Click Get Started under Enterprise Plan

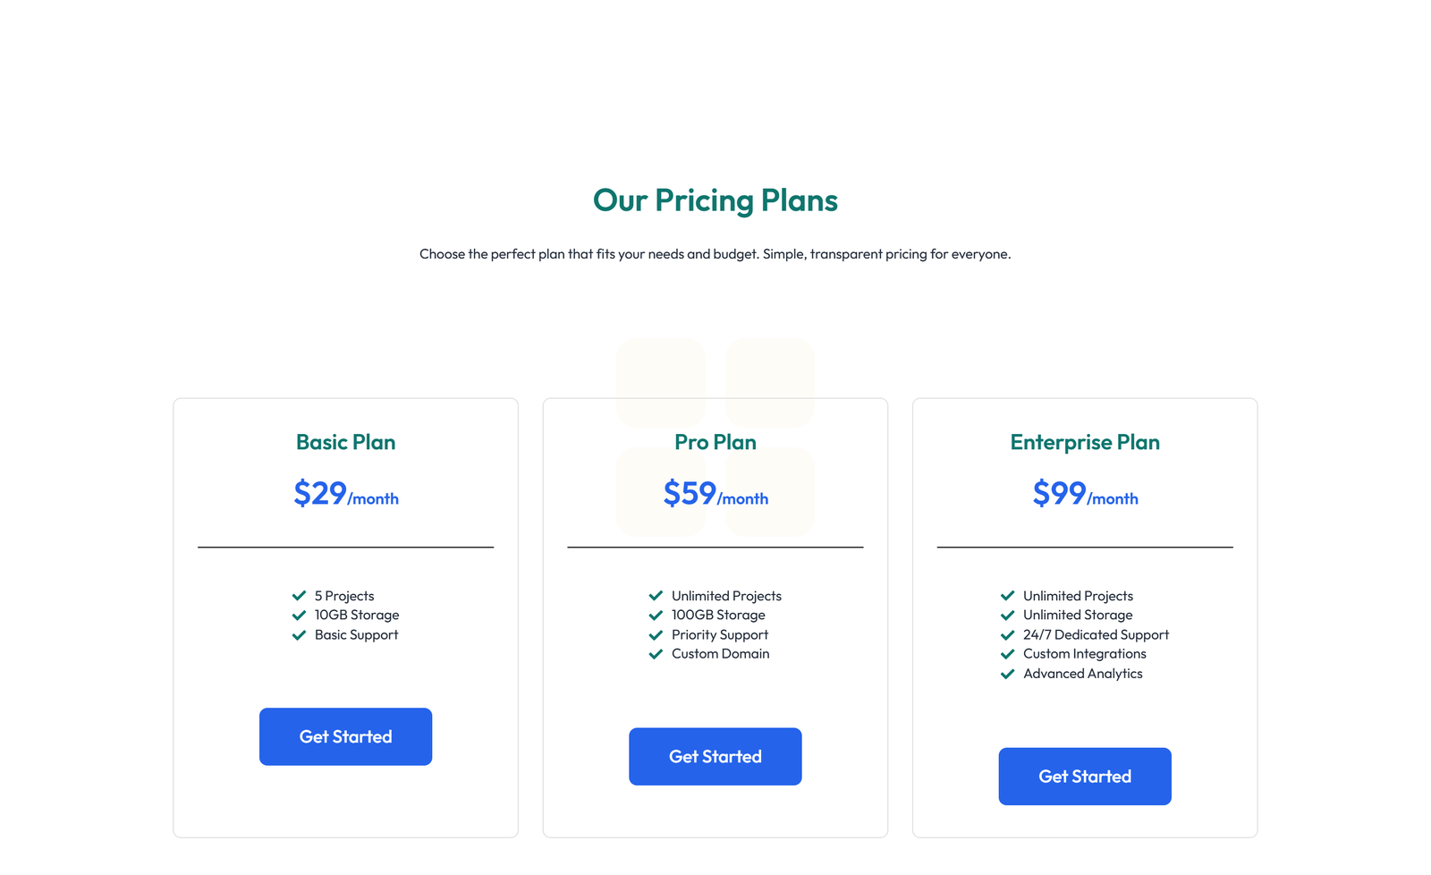(x=1084, y=776)
